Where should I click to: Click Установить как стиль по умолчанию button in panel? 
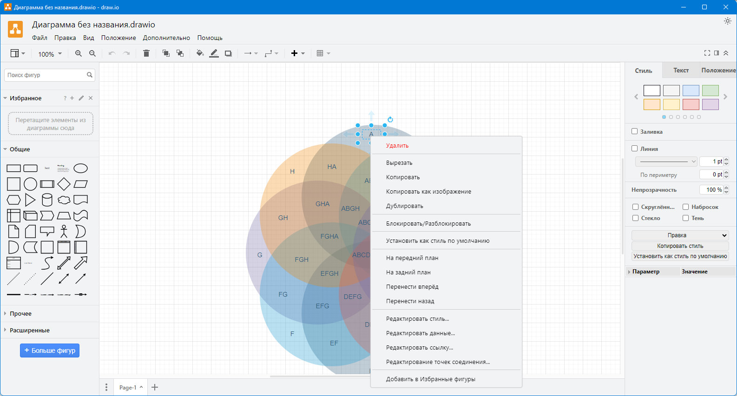tap(680, 256)
